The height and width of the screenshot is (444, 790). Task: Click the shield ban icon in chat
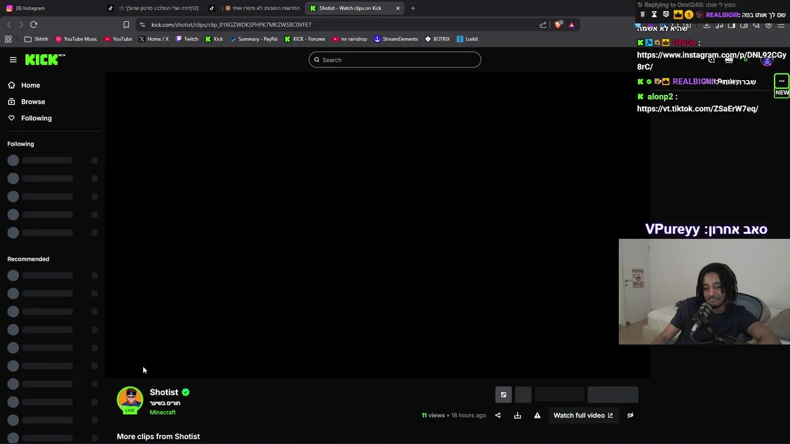click(665, 14)
